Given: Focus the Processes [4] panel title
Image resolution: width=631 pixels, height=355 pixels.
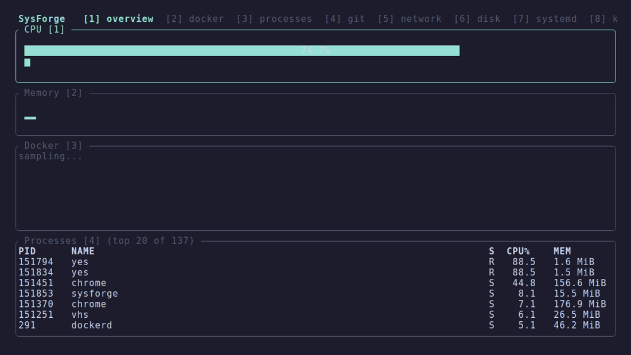Looking at the screenshot, I should (62, 240).
